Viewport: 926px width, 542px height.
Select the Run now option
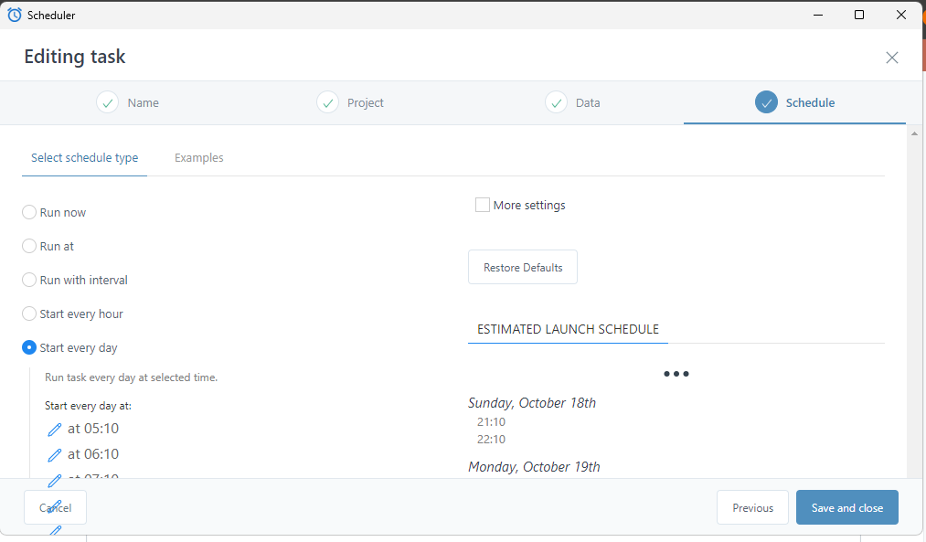[29, 212]
